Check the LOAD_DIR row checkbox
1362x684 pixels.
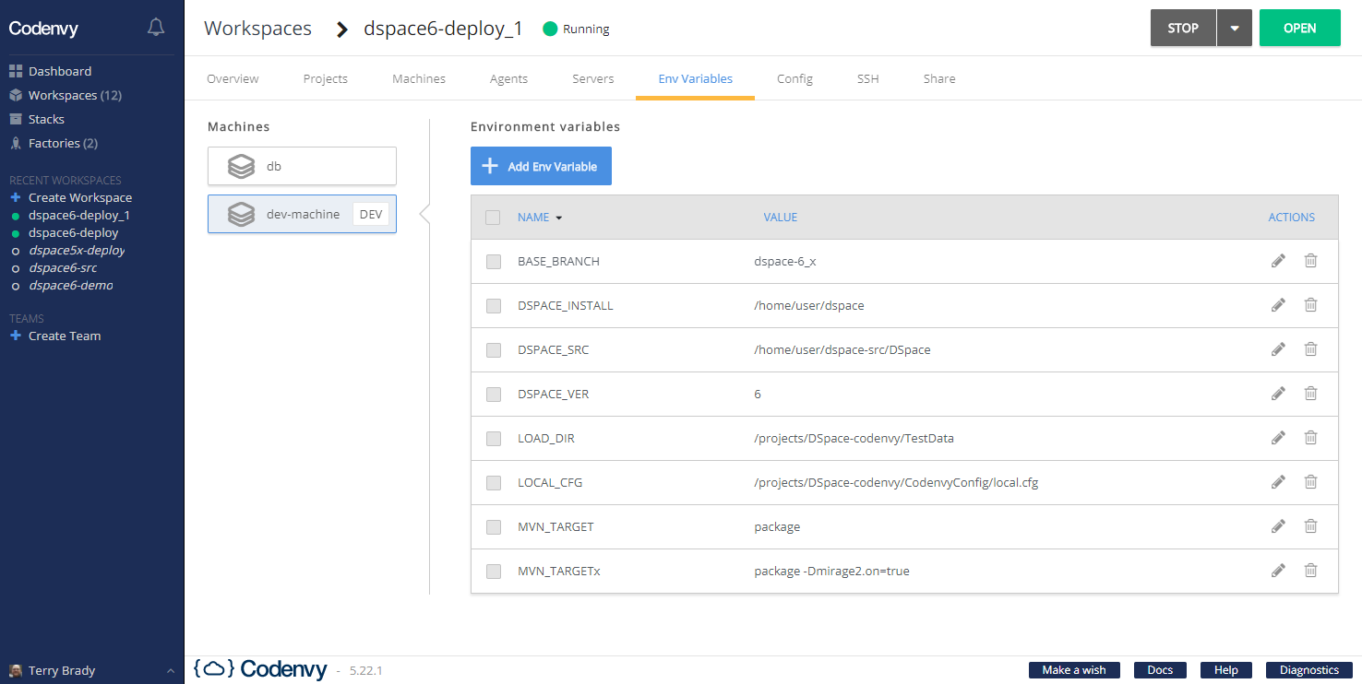(494, 439)
